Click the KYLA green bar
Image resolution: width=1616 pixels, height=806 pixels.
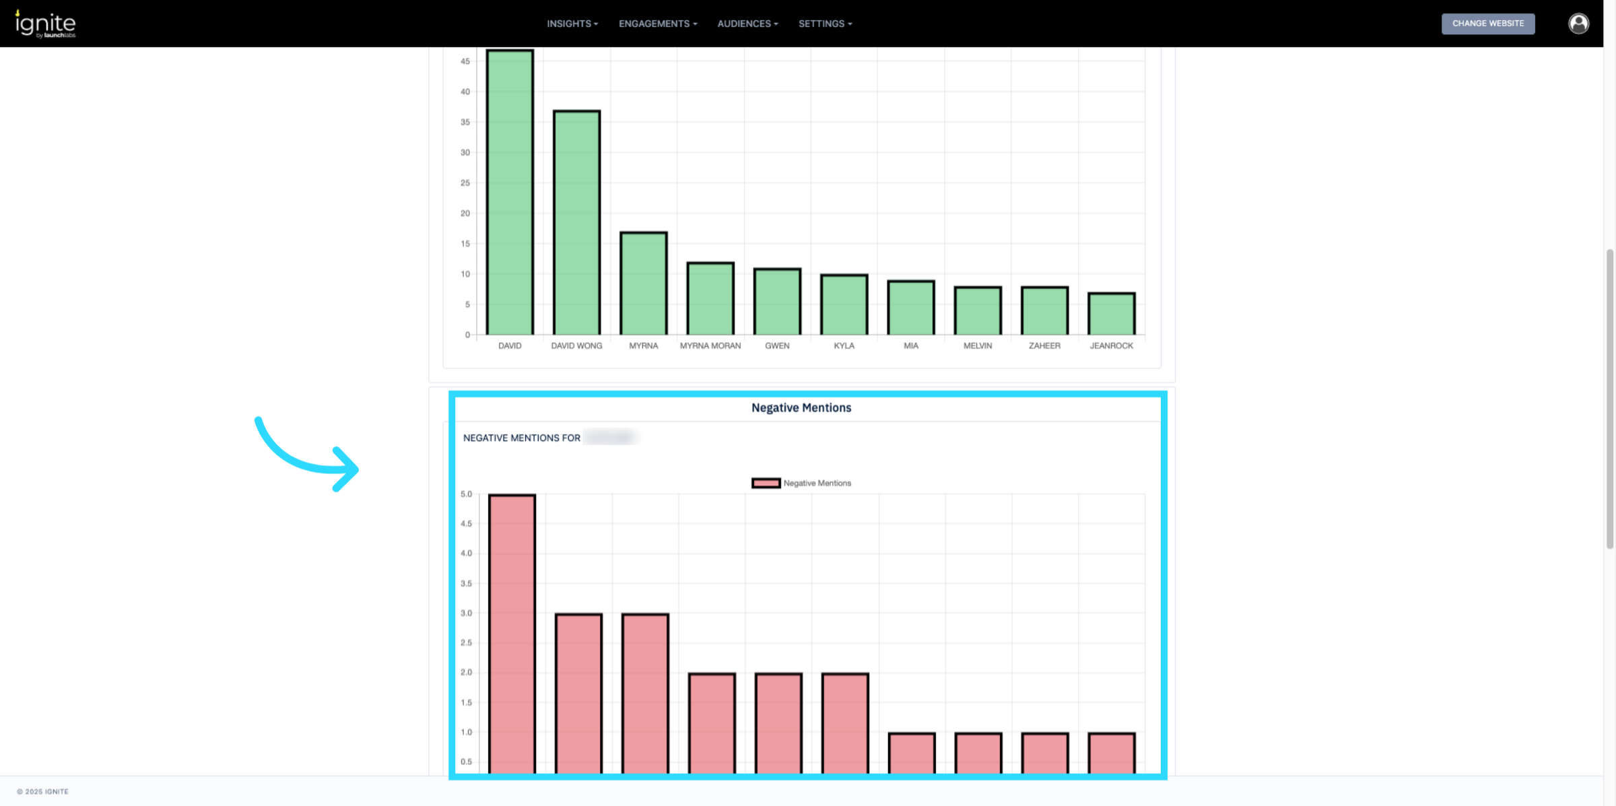coord(844,304)
